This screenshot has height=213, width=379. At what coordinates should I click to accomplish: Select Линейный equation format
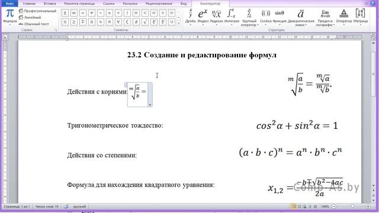point(30,17)
